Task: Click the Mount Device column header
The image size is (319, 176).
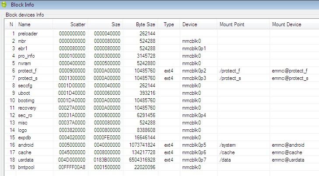Action: [294, 24]
